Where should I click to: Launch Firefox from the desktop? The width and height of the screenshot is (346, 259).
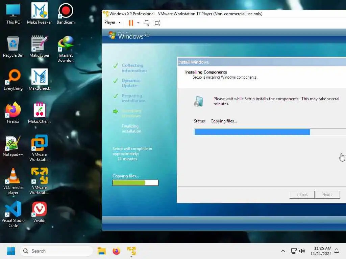coord(13,113)
